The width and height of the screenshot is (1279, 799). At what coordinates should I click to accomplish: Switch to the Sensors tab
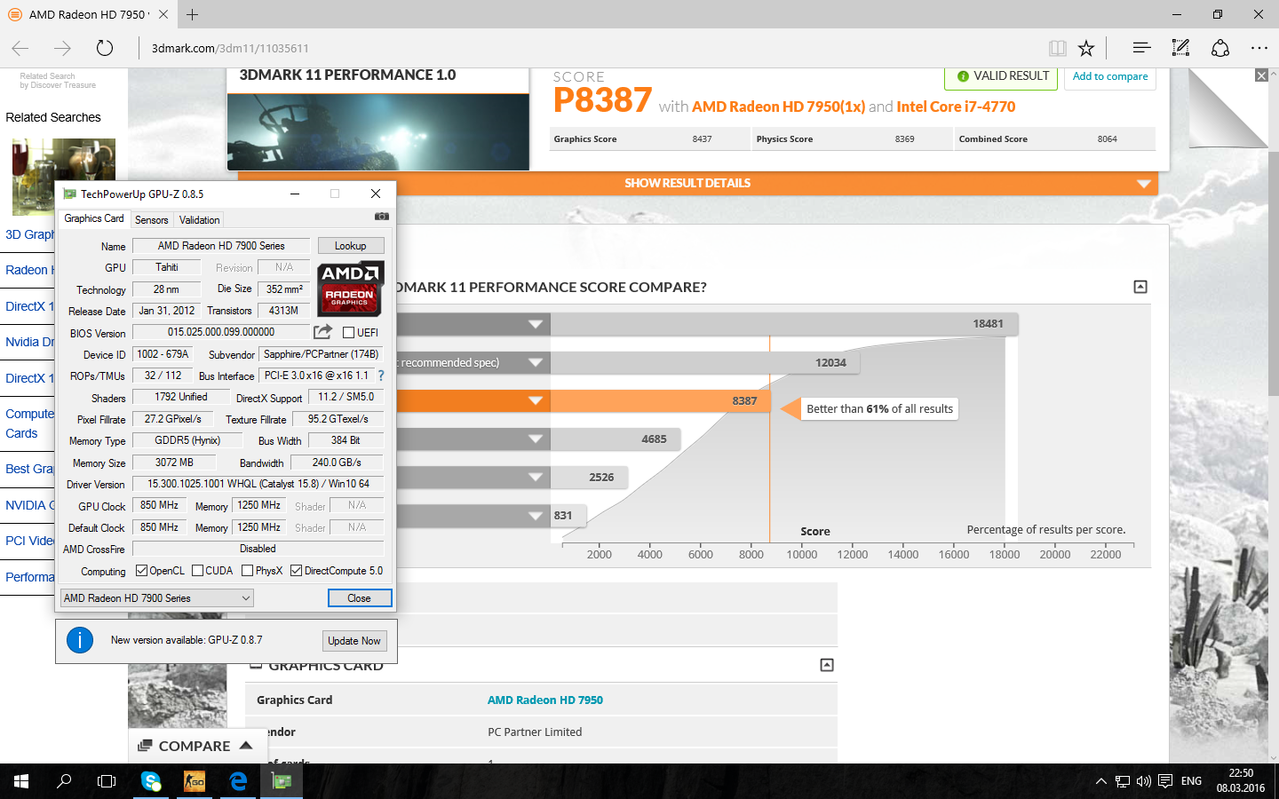(x=152, y=219)
